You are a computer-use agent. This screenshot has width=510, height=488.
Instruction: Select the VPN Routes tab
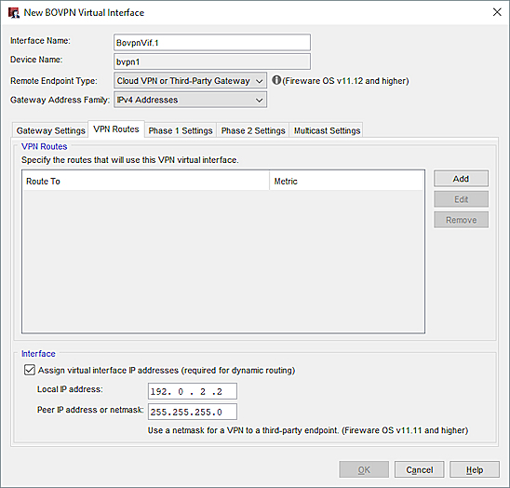pos(116,129)
